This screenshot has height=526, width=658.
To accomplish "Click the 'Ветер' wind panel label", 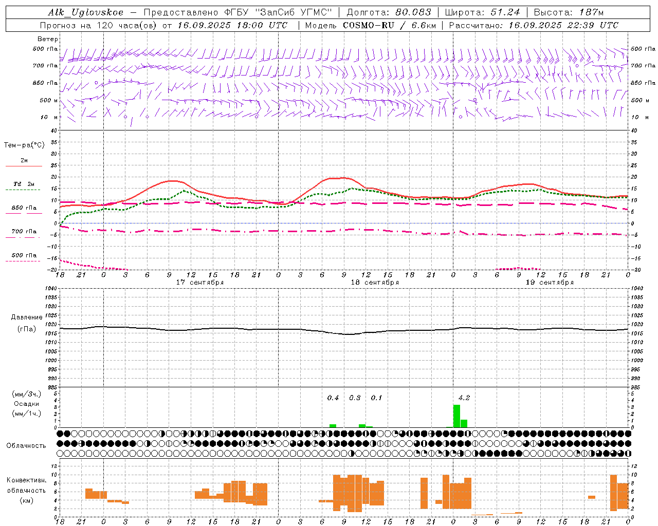I will point(48,39).
